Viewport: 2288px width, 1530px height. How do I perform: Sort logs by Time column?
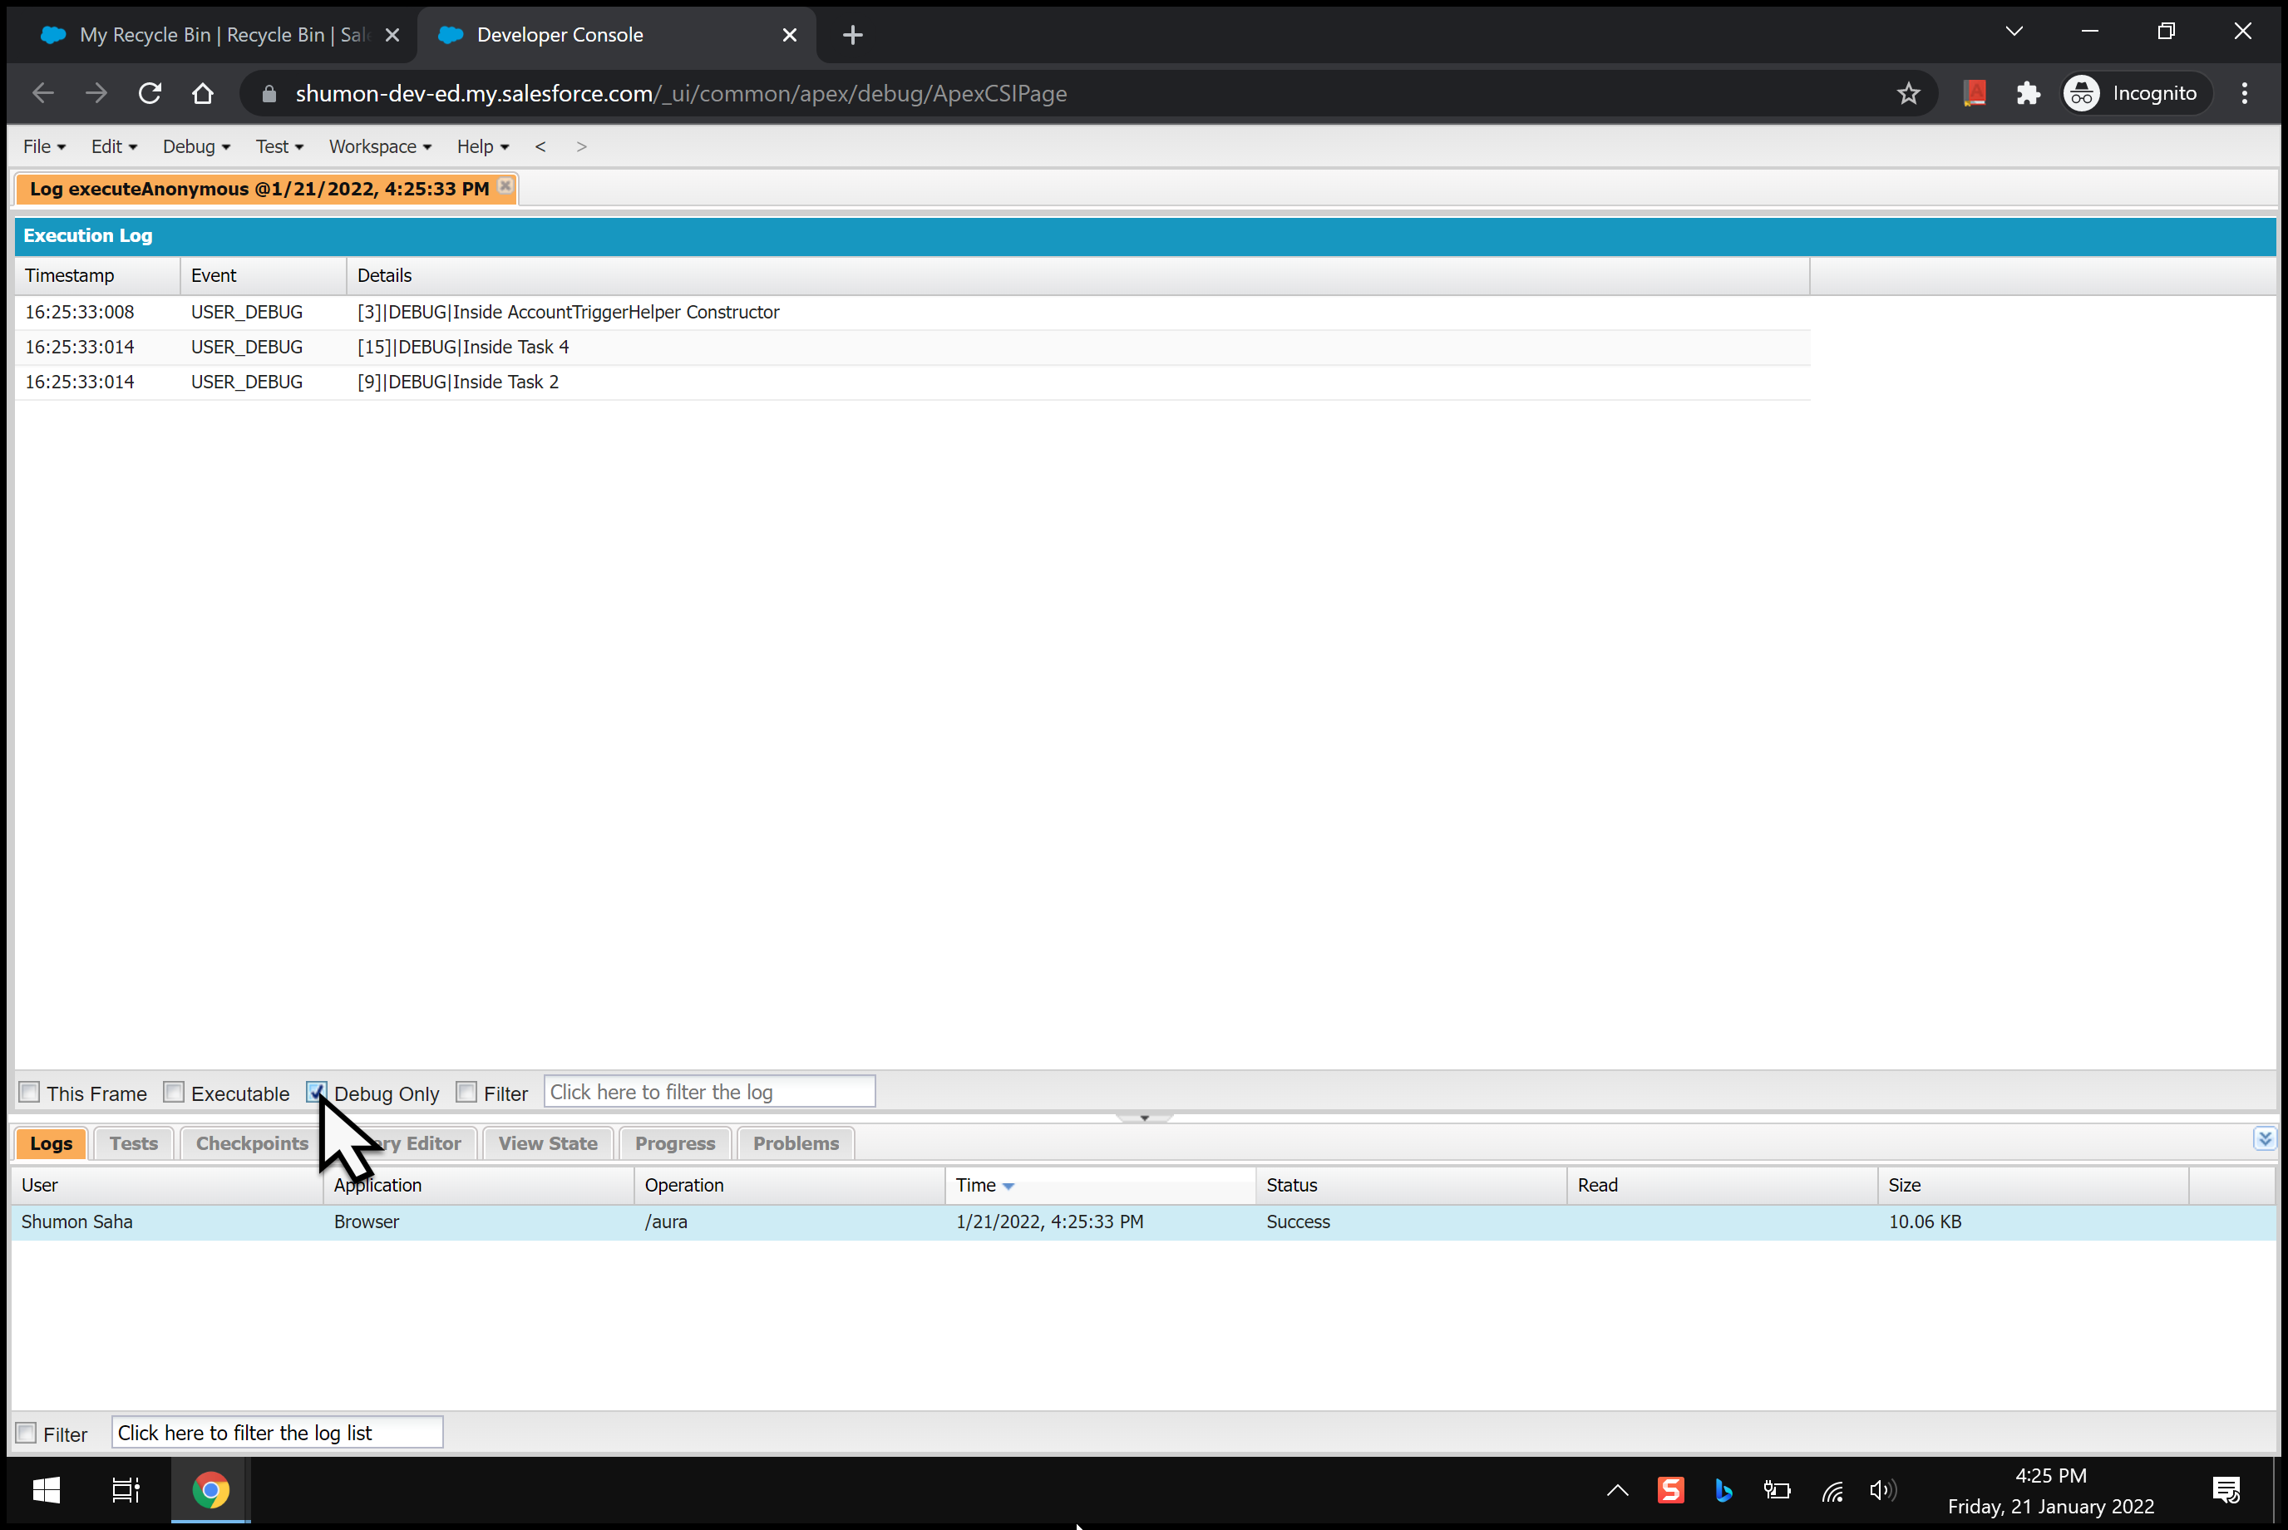(x=1100, y=1185)
